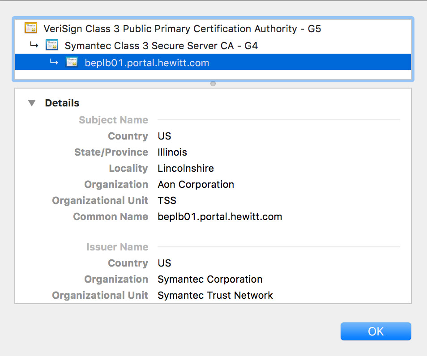Click the OK button
The height and width of the screenshot is (356, 427).
tap(376, 331)
